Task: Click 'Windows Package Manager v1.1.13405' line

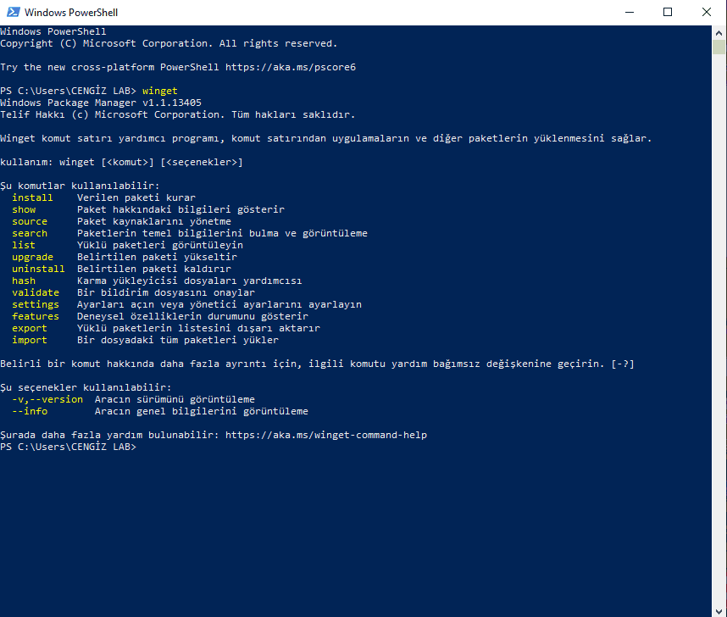Action: 101,103
